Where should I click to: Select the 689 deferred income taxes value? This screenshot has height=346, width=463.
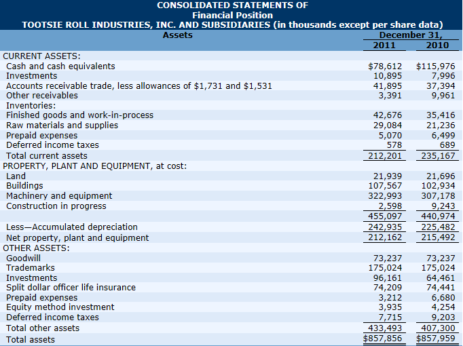coord(447,145)
